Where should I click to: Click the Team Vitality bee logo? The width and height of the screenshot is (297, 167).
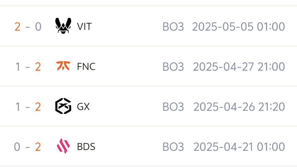point(63,26)
